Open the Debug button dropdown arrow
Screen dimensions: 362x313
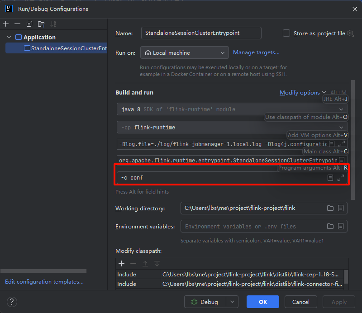[232, 302]
